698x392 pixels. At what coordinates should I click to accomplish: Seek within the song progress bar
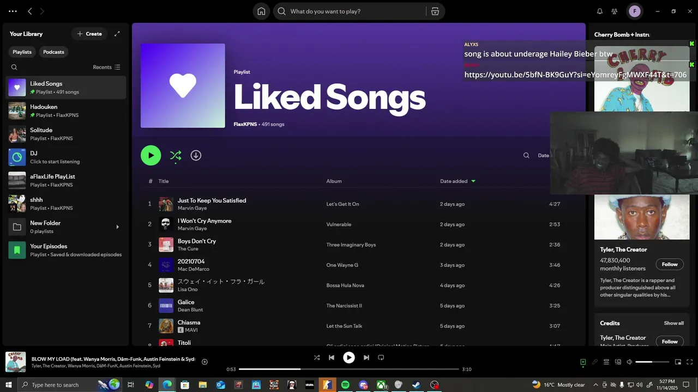point(349,369)
